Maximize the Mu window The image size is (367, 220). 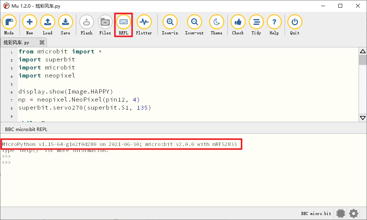click(340, 6)
